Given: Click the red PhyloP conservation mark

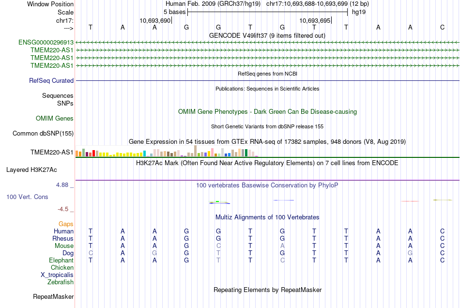Looking at the screenshot, I should 410,201.
